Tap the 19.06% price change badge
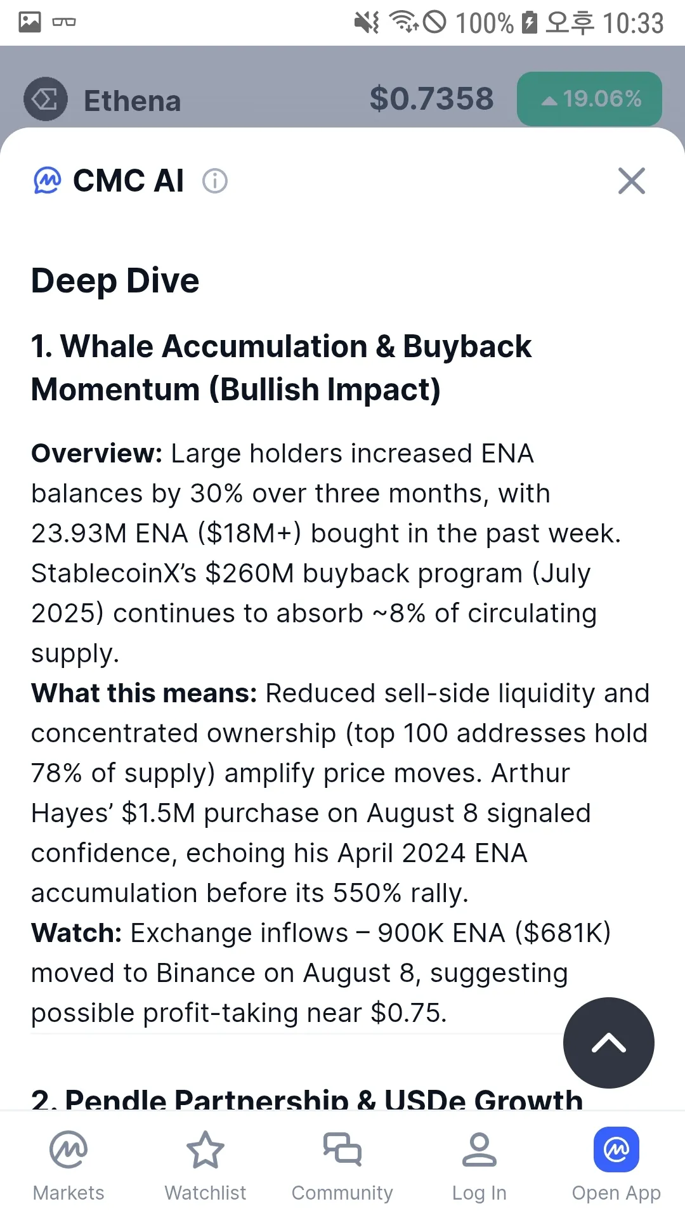 click(x=589, y=99)
